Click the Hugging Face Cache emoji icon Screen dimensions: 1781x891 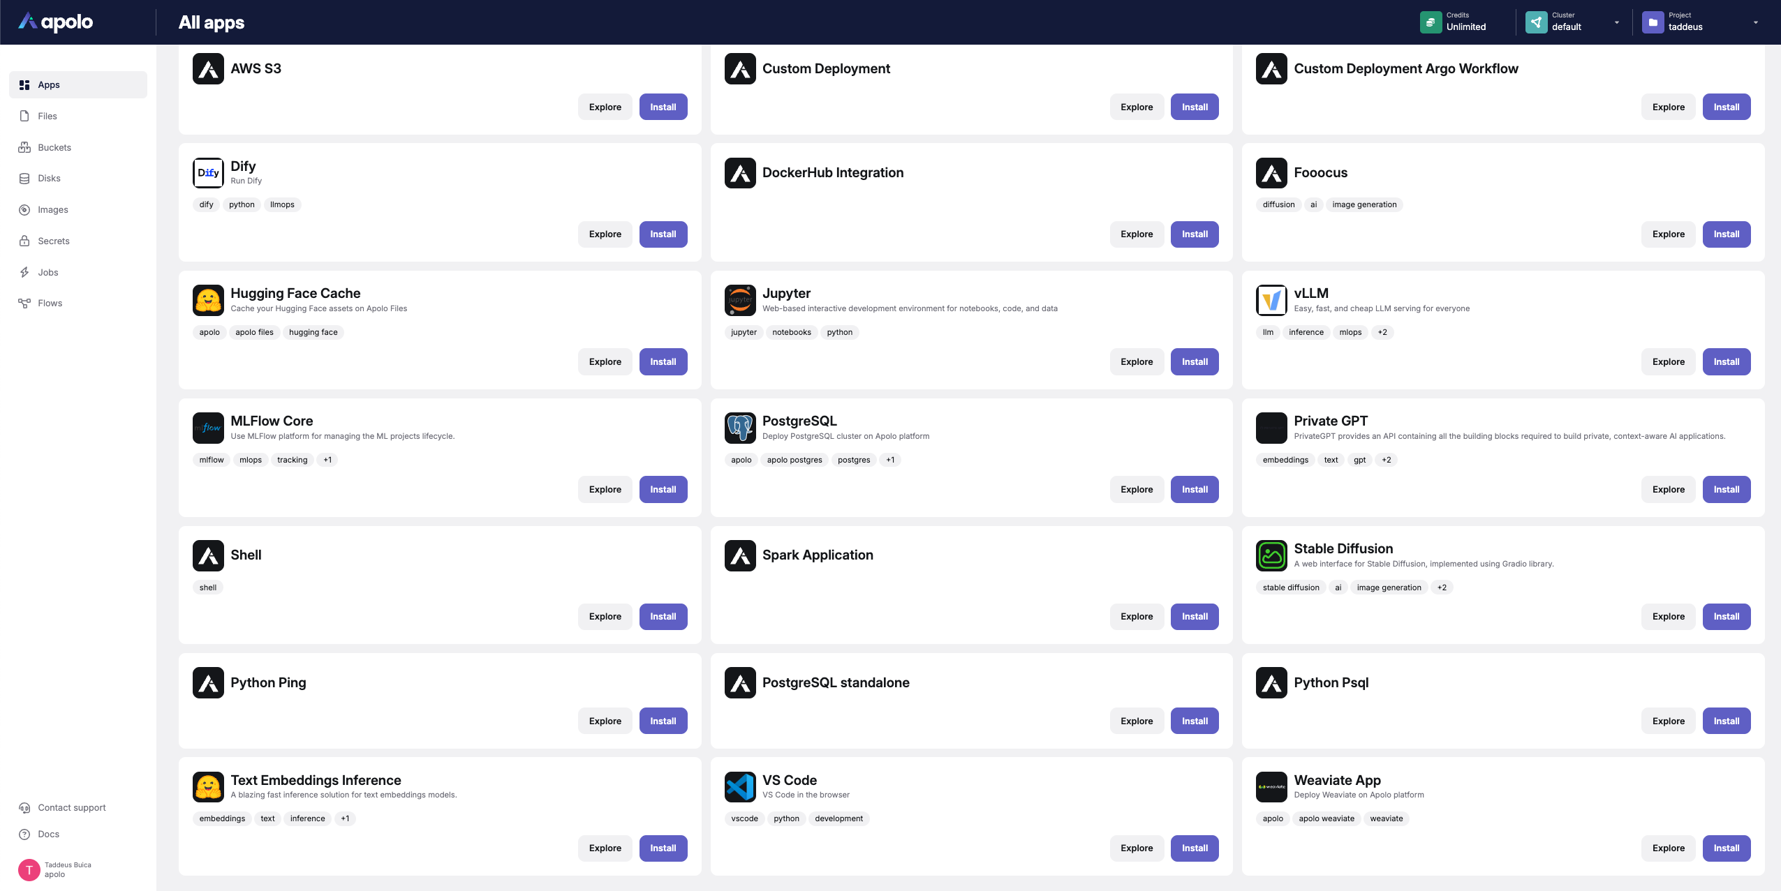(208, 301)
